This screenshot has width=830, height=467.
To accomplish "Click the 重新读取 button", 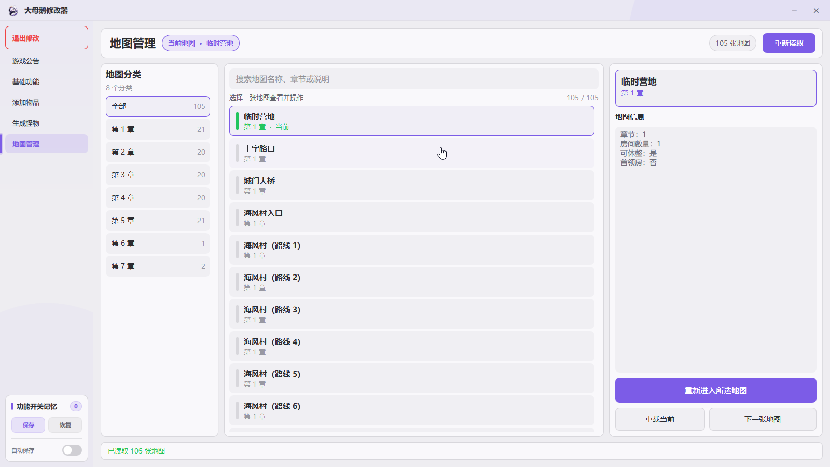I will point(789,43).
